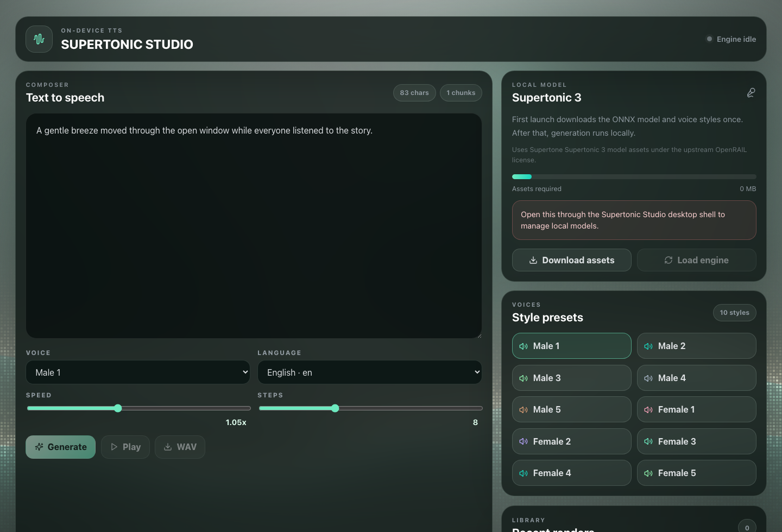Click the SUPERTONIC STUDIO title
Image resolution: width=782 pixels, height=532 pixels.
pyautogui.click(x=127, y=45)
